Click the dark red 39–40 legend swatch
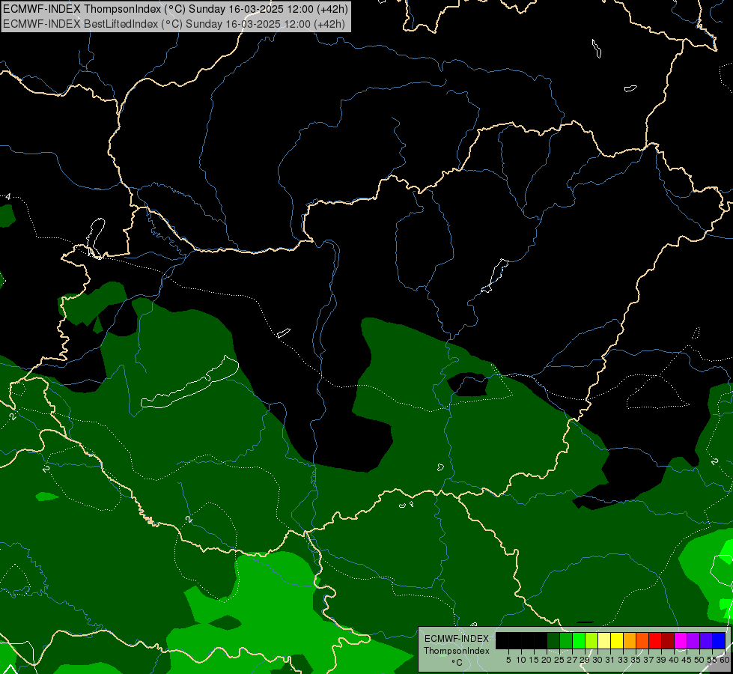The image size is (733, 674). [668, 640]
